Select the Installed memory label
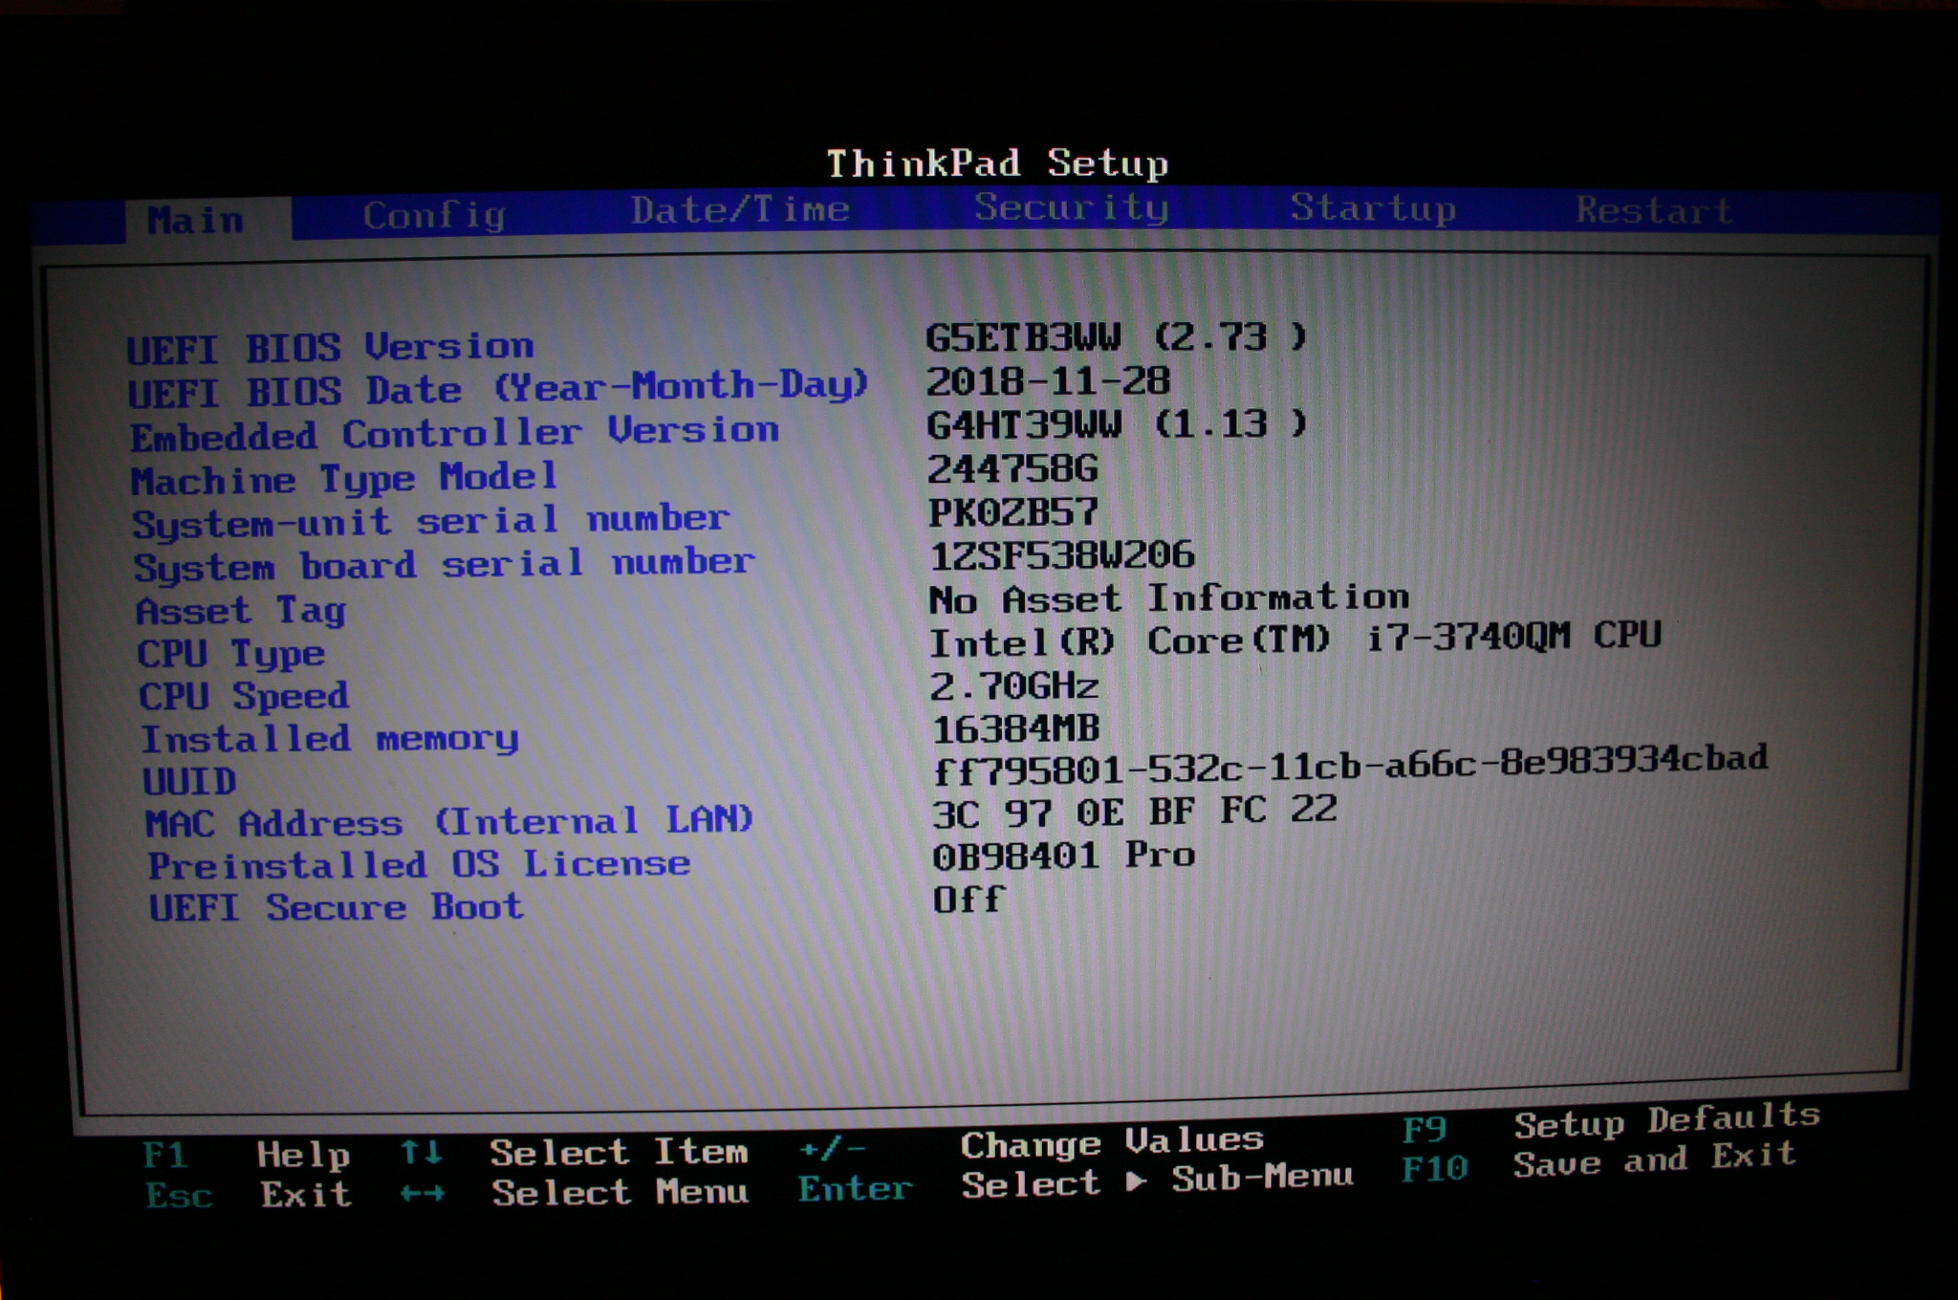Viewport: 1958px width, 1300px height. [330, 739]
